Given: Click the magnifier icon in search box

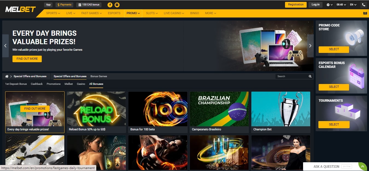Looking at the screenshot, I should 310,76.
